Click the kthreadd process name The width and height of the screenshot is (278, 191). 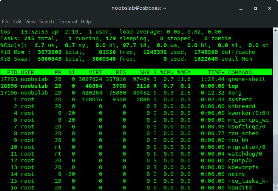[241, 106]
